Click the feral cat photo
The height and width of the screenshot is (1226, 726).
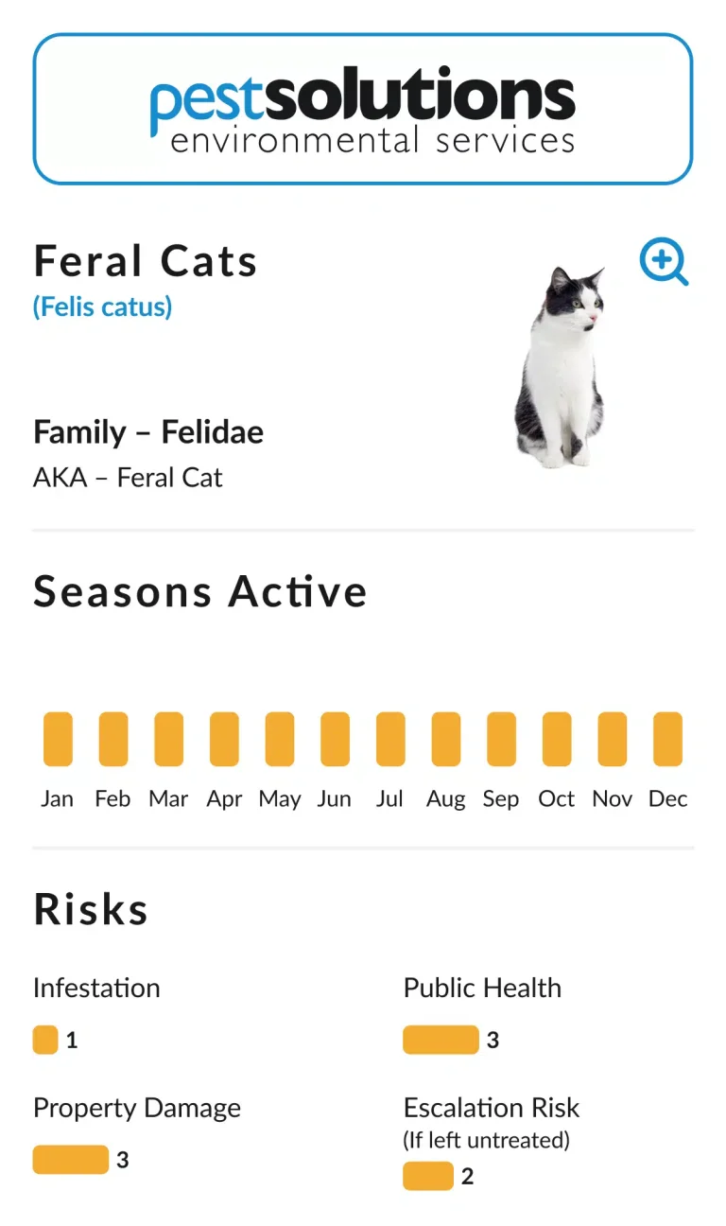coord(560,367)
